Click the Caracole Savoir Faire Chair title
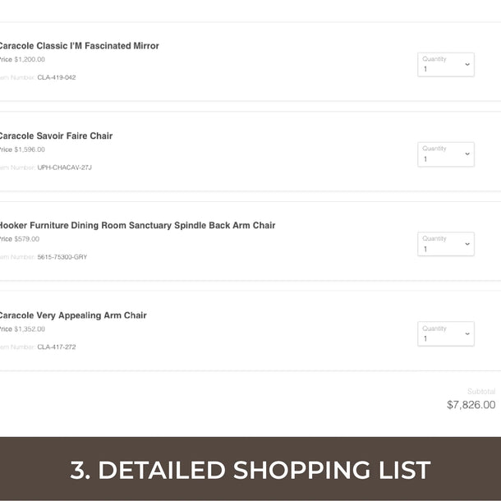 pyautogui.click(x=56, y=136)
